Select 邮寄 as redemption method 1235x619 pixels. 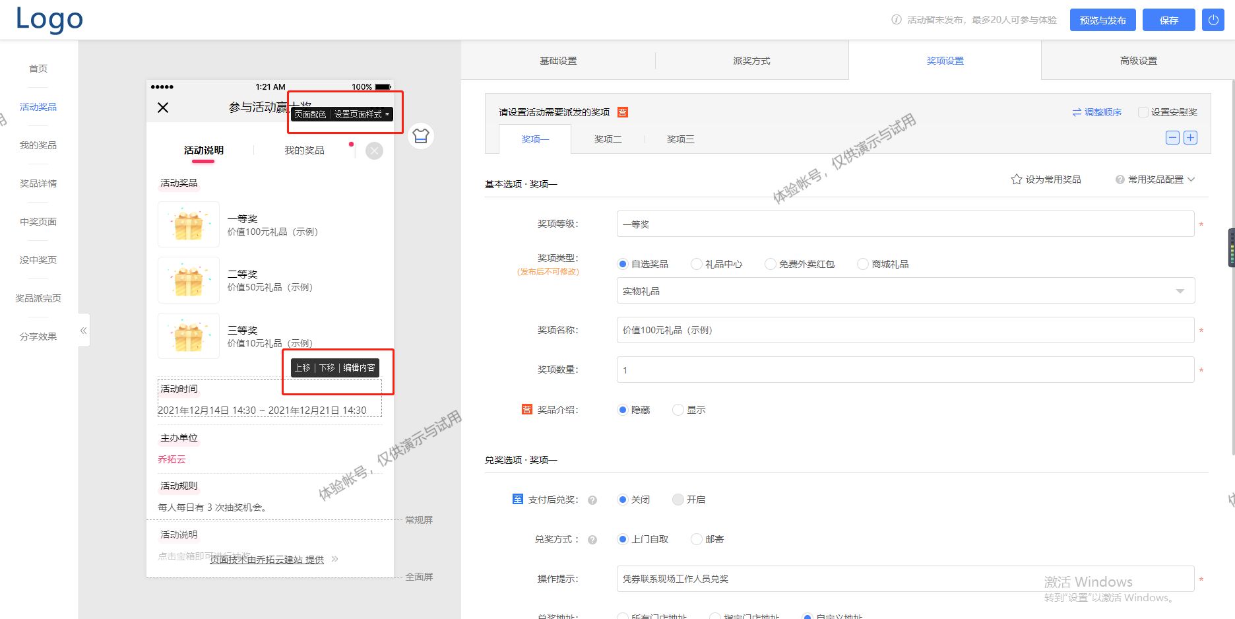pyautogui.click(x=697, y=539)
